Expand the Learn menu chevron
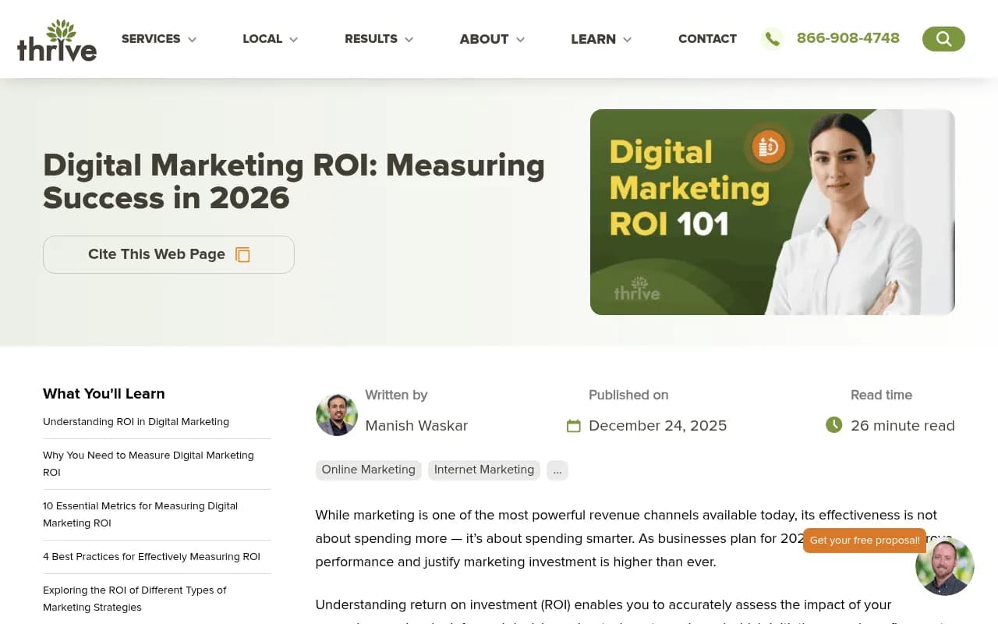The image size is (998, 624). [627, 40]
